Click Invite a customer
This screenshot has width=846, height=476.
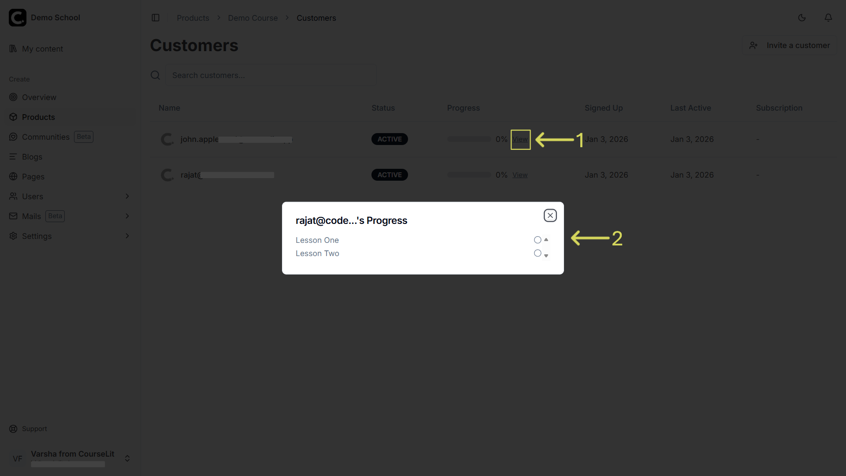[789, 45]
